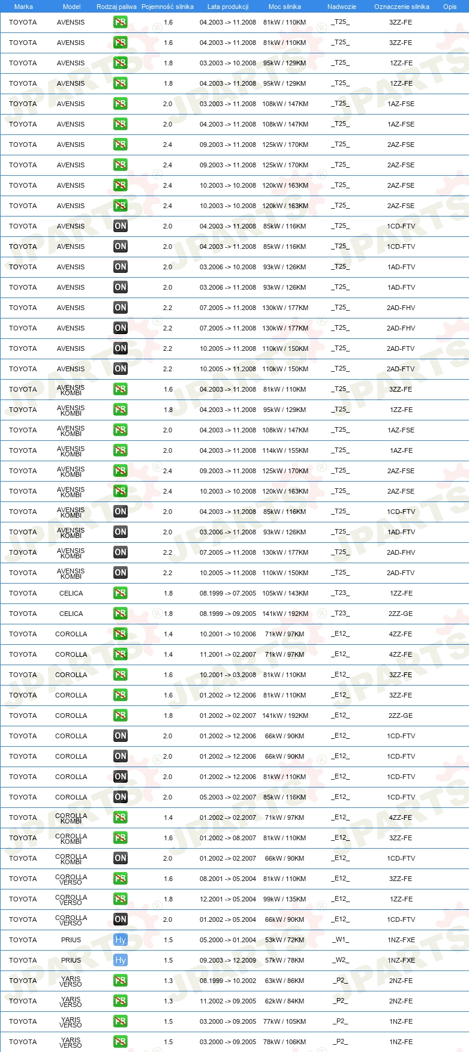The image size is (469, 1052).
Task: Click the Model column header
Action: pos(71,7)
